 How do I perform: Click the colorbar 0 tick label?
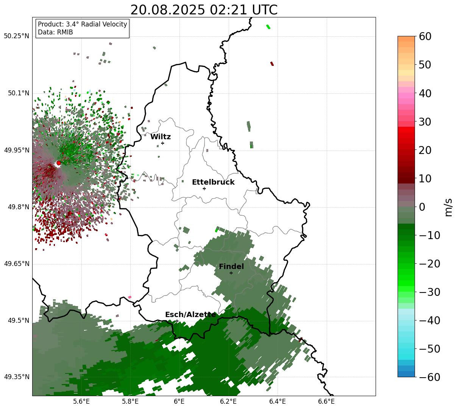point(422,207)
